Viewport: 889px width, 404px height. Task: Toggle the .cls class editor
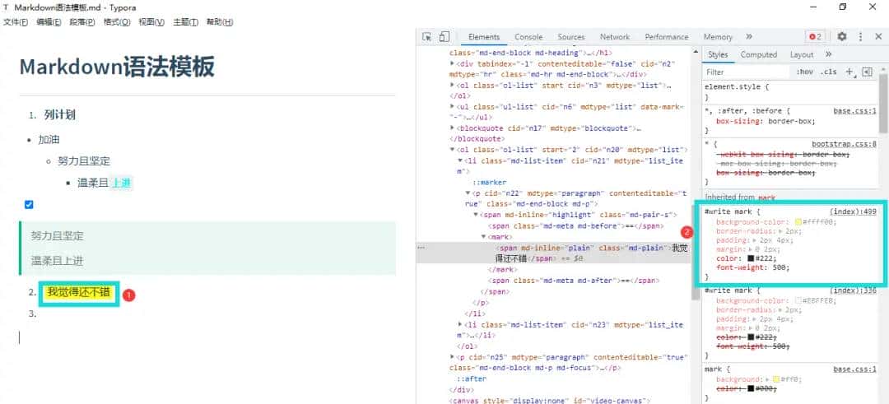829,72
